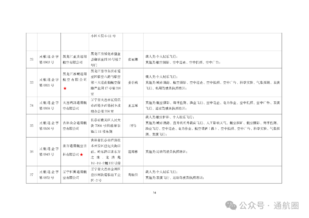Click license number 民航通企字第0903号
The height and width of the screenshot is (218, 309).
tap(49, 59)
